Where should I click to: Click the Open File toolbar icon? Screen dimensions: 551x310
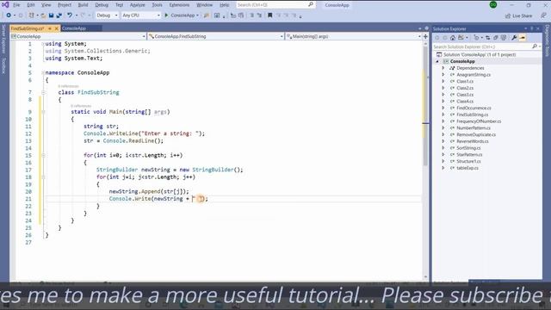43,15
